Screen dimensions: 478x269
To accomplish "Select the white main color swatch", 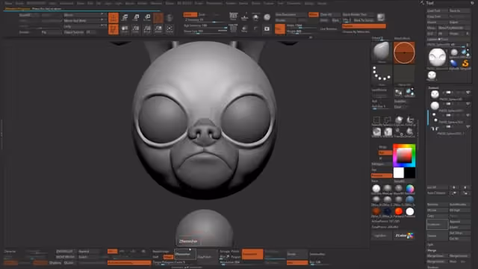I will tap(398, 173).
